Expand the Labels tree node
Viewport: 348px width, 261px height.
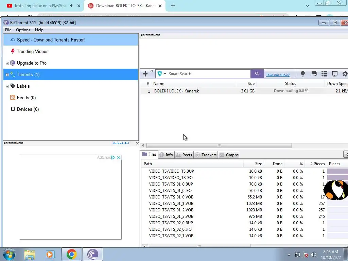tap(7, 86)
